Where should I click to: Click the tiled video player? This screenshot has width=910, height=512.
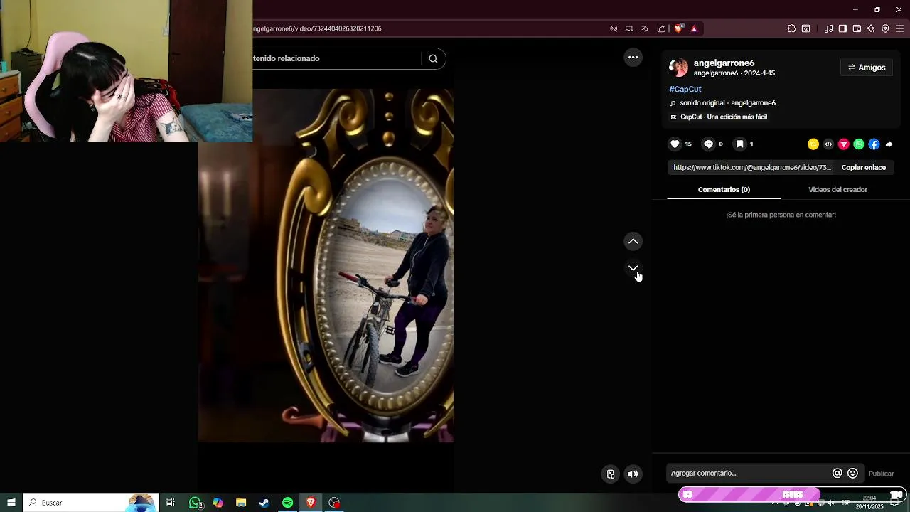pos(326,265)
